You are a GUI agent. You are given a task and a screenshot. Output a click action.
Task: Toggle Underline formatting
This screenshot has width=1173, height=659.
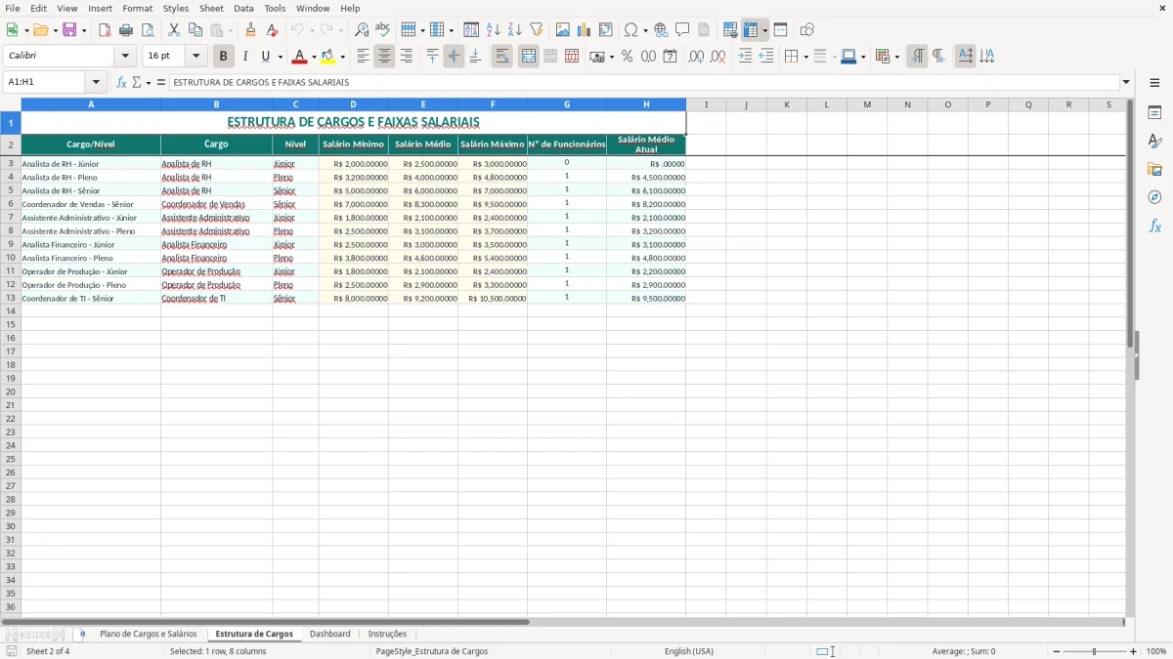(264, 57)
